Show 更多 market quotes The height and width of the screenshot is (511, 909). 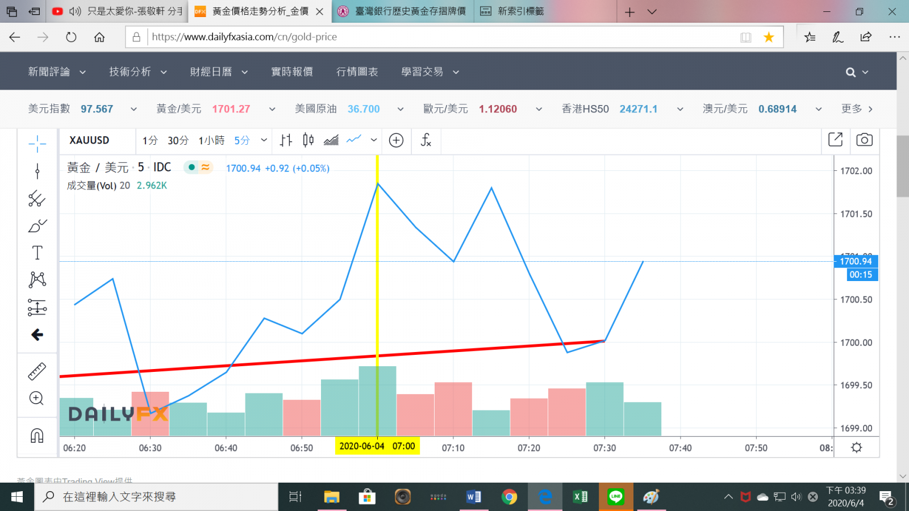click(x=857, y=108)
